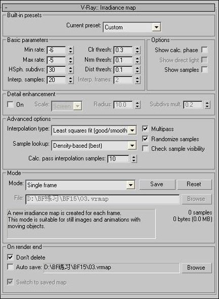Enable the Show samples checkbox
The height and width of the screenshot is (299, 219).
coord(204,70)
